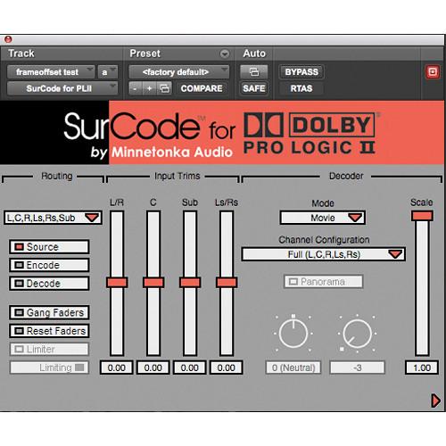Click the L/R trim value field 0.00
The width and height of the screenshot is (446, 446).
coord(117,368)
